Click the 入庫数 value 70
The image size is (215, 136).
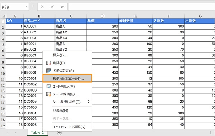pos(169,50)
